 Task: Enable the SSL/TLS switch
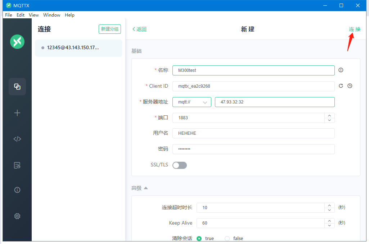[180, 165]
